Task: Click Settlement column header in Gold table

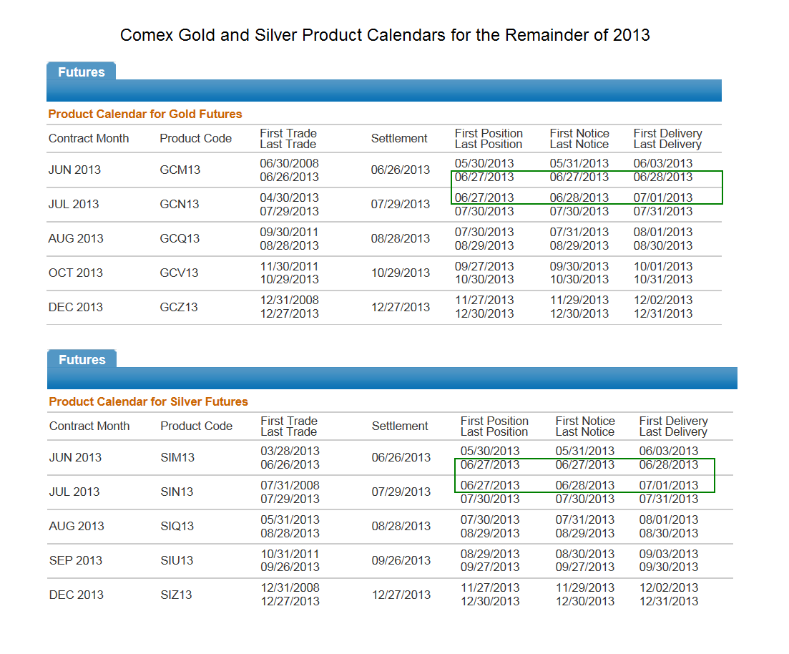Action: (x=399, y=138)
